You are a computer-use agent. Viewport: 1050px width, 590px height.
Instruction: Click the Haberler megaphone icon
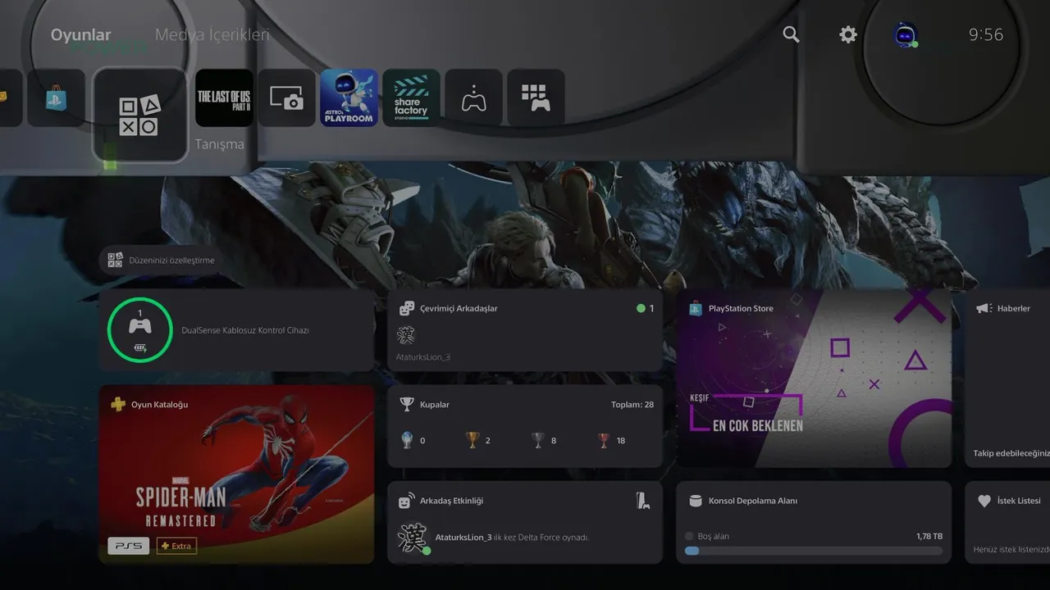pos(984,308)
